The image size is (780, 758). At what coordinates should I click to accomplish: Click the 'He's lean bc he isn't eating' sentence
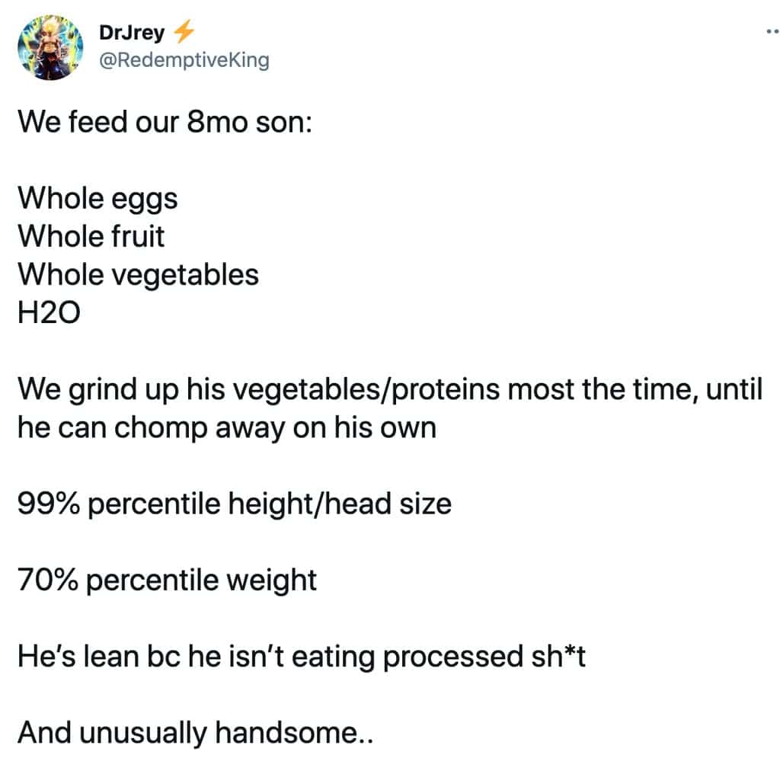(197, 657)
